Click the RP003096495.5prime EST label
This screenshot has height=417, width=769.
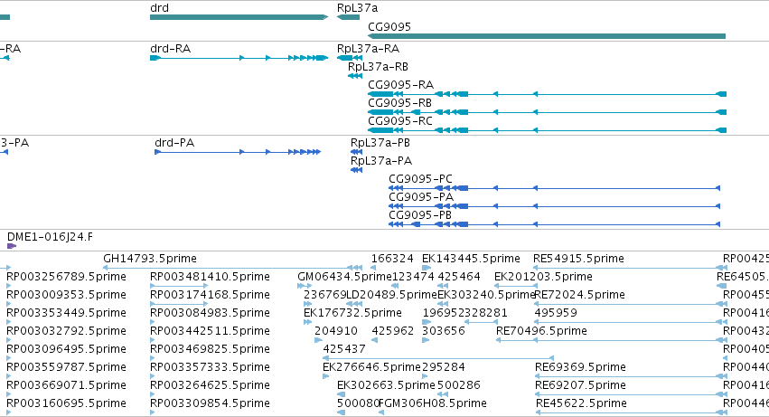point(66,349)
